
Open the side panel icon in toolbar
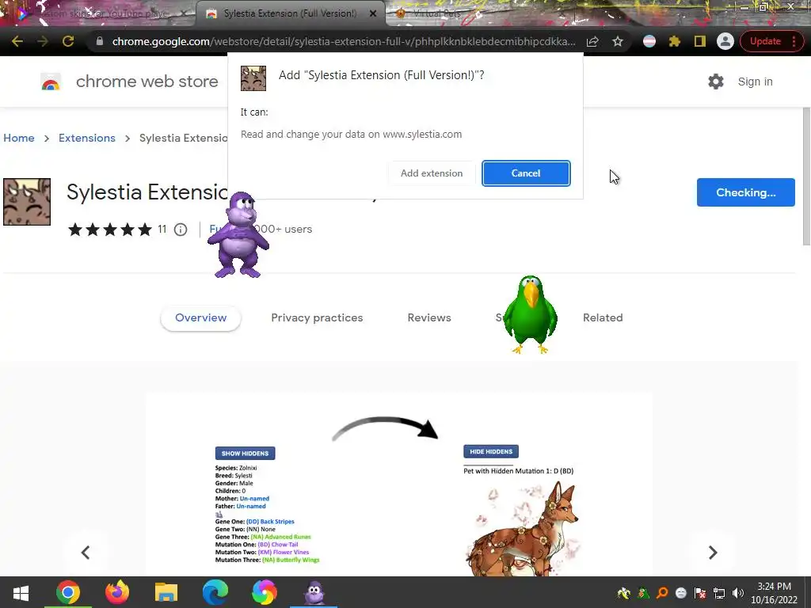click(700, 41)
